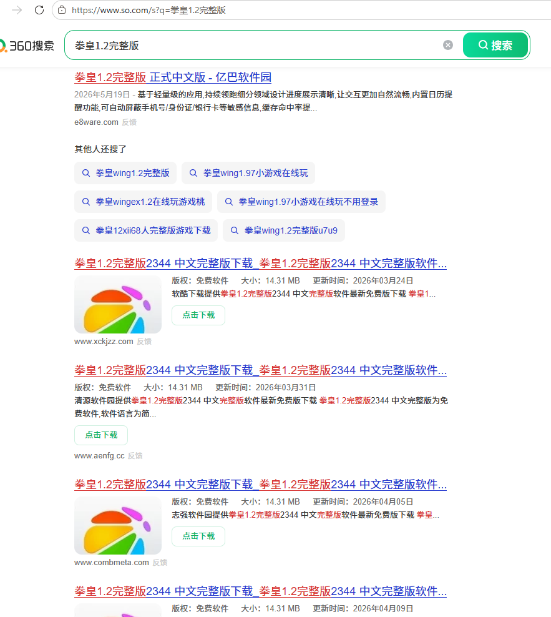The image size is (551, 617).
Task: Click magnifier icon beside 拳皇wing1.97小游戏在线玩
Action: (x=193, y=173)
